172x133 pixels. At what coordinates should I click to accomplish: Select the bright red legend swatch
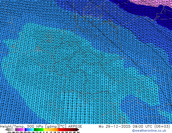click(59, 129)
